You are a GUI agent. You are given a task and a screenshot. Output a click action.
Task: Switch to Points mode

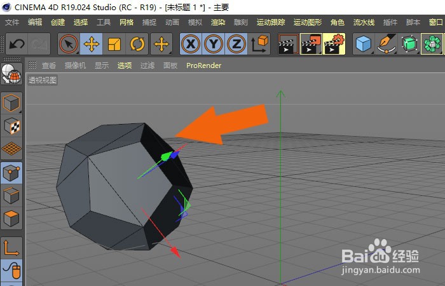coord(11,173)
